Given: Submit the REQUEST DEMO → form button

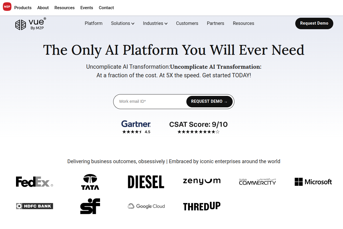Looking at the screenshot, I should coord(210,102).
